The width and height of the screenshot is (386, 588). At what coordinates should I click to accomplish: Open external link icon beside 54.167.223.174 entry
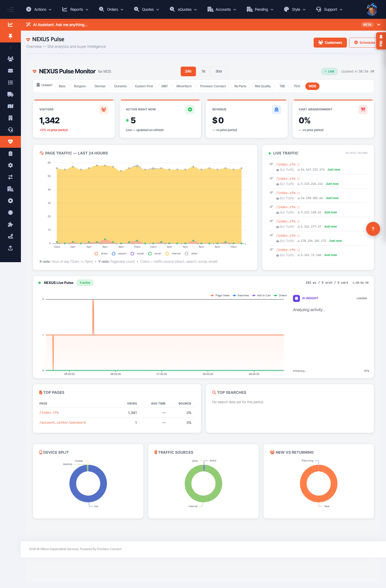tap(298, 164)
